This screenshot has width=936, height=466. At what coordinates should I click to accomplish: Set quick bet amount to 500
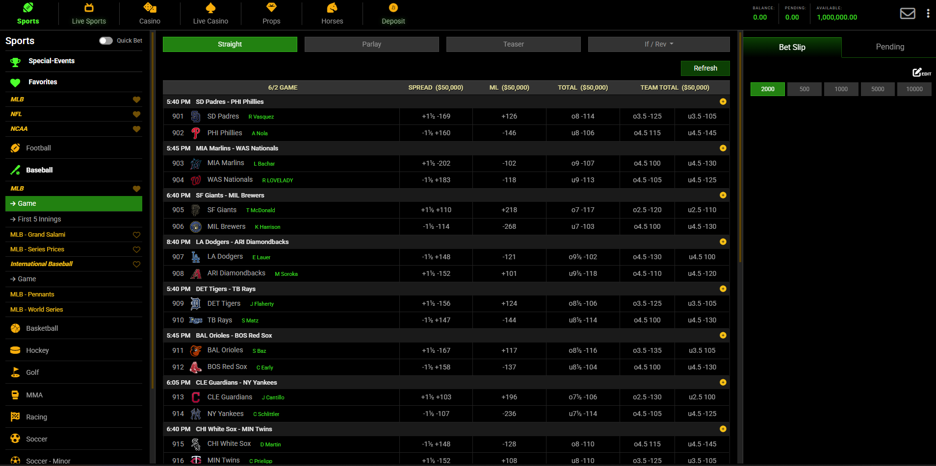tap(805, 89)
